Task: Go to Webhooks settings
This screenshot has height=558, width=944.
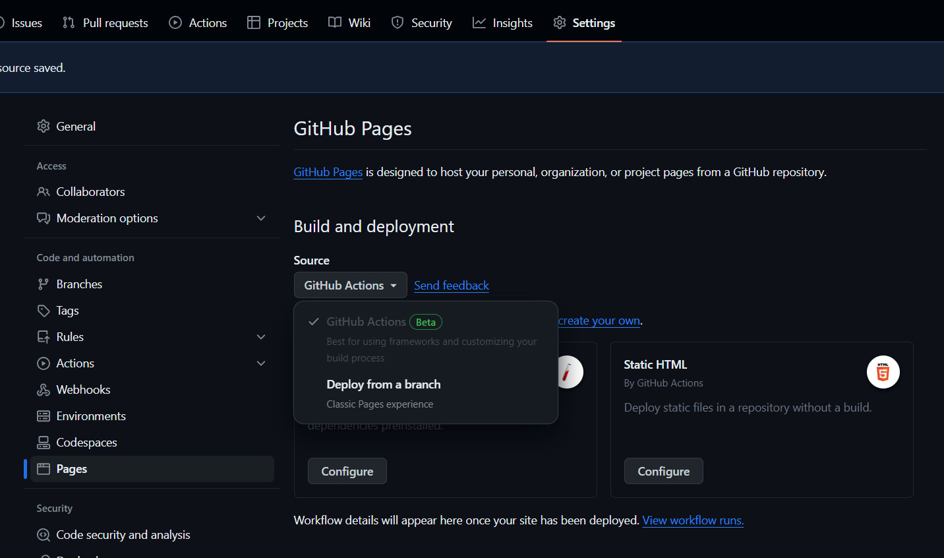Action: point(152,390)
